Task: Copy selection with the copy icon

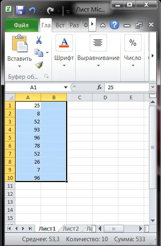Action: (x=39, y=53)
